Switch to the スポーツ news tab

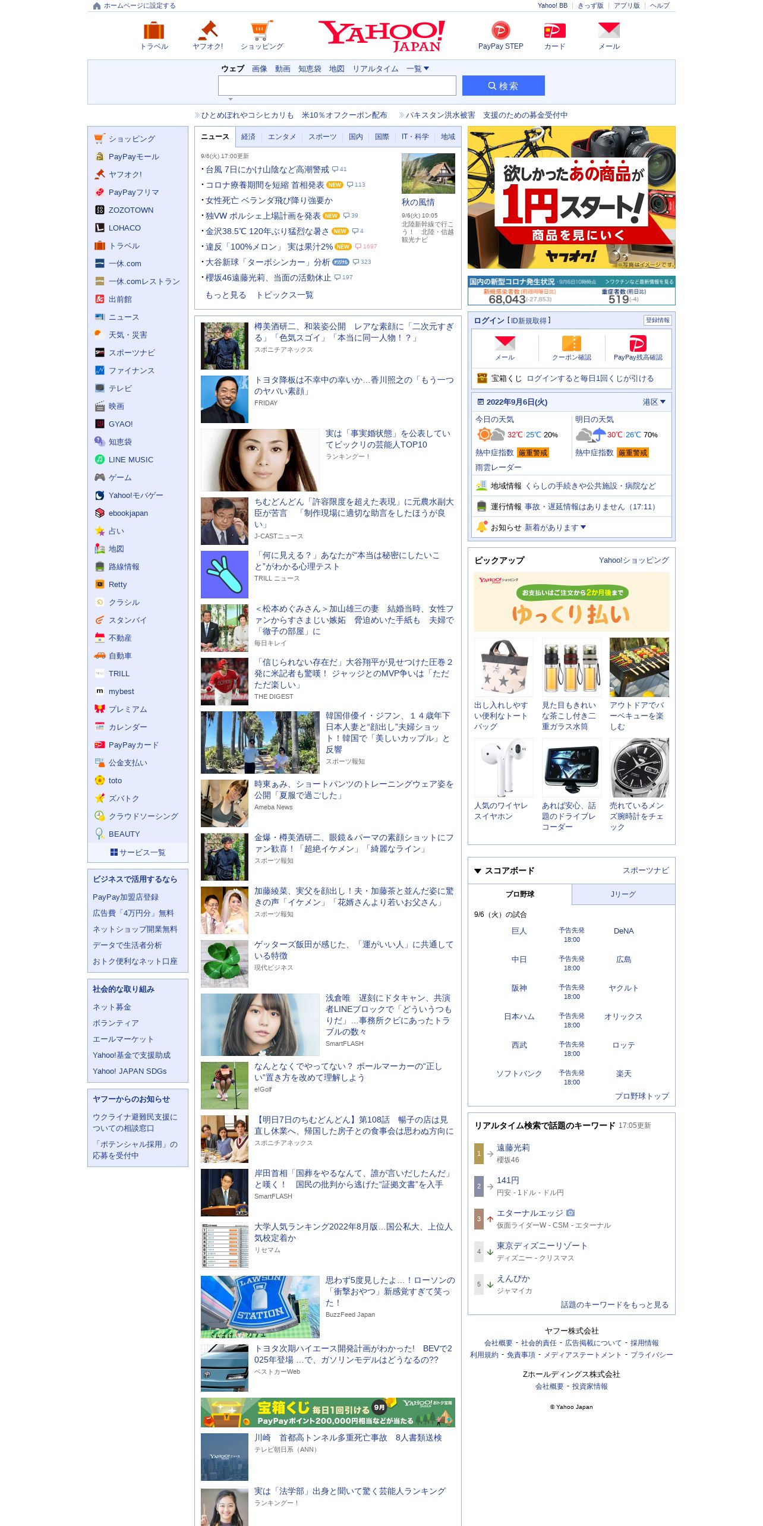[323, 137]
